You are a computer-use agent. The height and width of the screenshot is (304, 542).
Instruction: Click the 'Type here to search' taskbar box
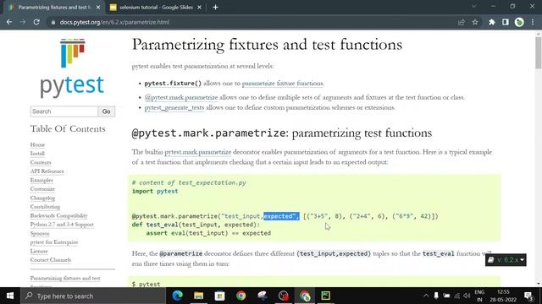coord(93,296)
